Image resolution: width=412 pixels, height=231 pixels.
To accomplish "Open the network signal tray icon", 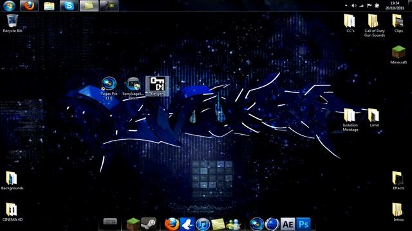I will click(362, 6).
